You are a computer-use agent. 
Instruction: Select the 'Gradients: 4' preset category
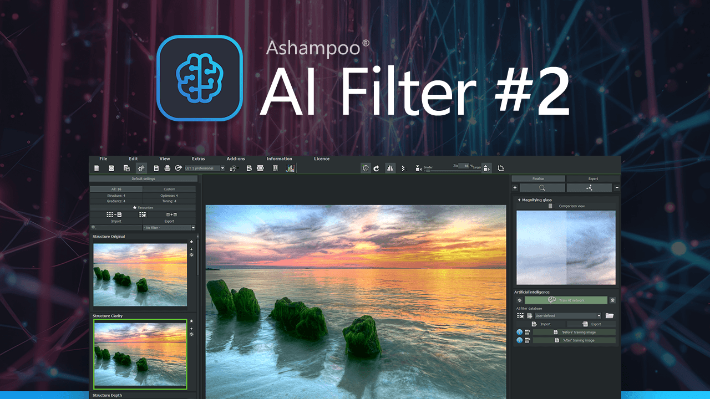(x=116, y=201)
